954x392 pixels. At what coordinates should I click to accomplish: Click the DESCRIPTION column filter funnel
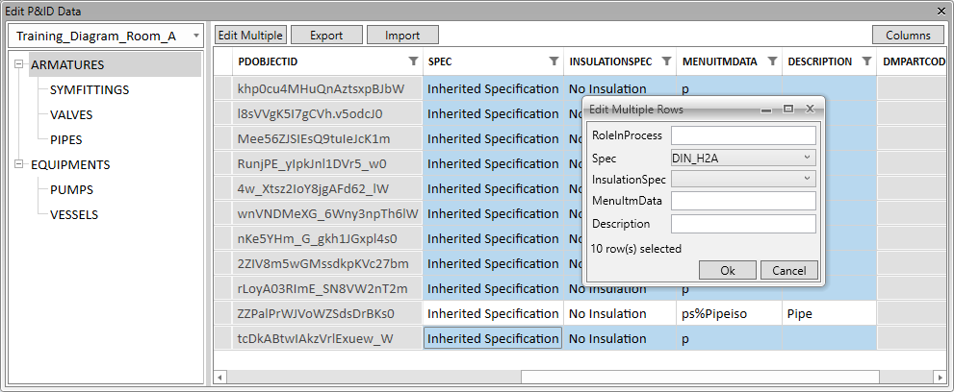point(867,61)
